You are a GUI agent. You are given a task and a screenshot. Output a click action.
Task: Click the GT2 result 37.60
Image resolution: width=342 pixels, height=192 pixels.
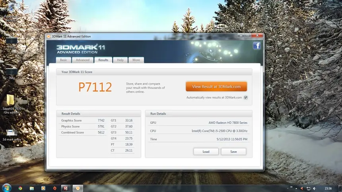pyautogui.click(x=129, y=127)
